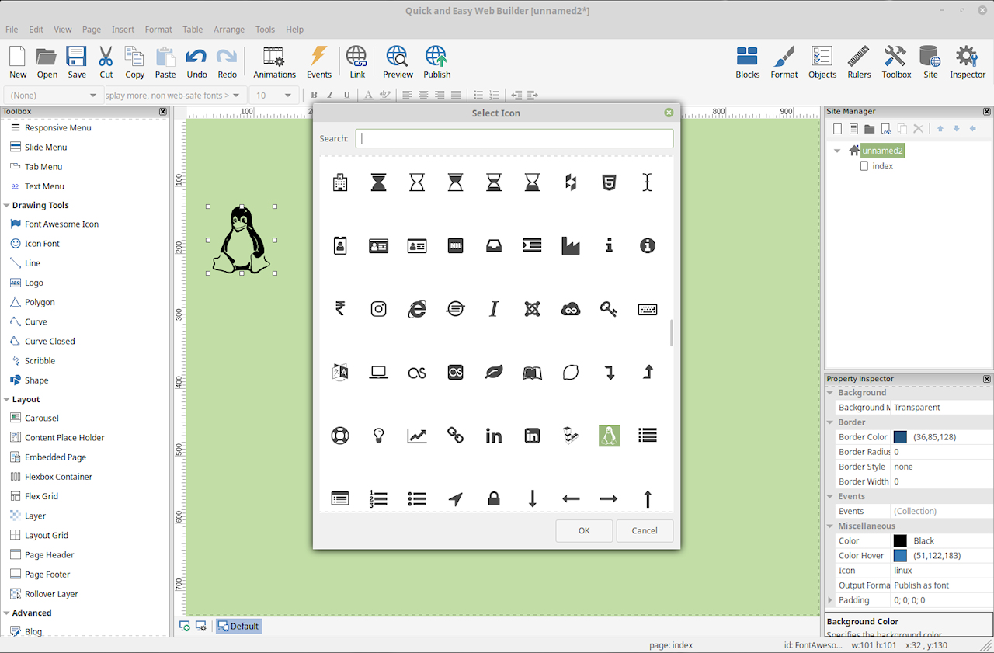This screenshot has width=994, height=653.
Task: Open the Insert menu
Action: coord(123,30)
